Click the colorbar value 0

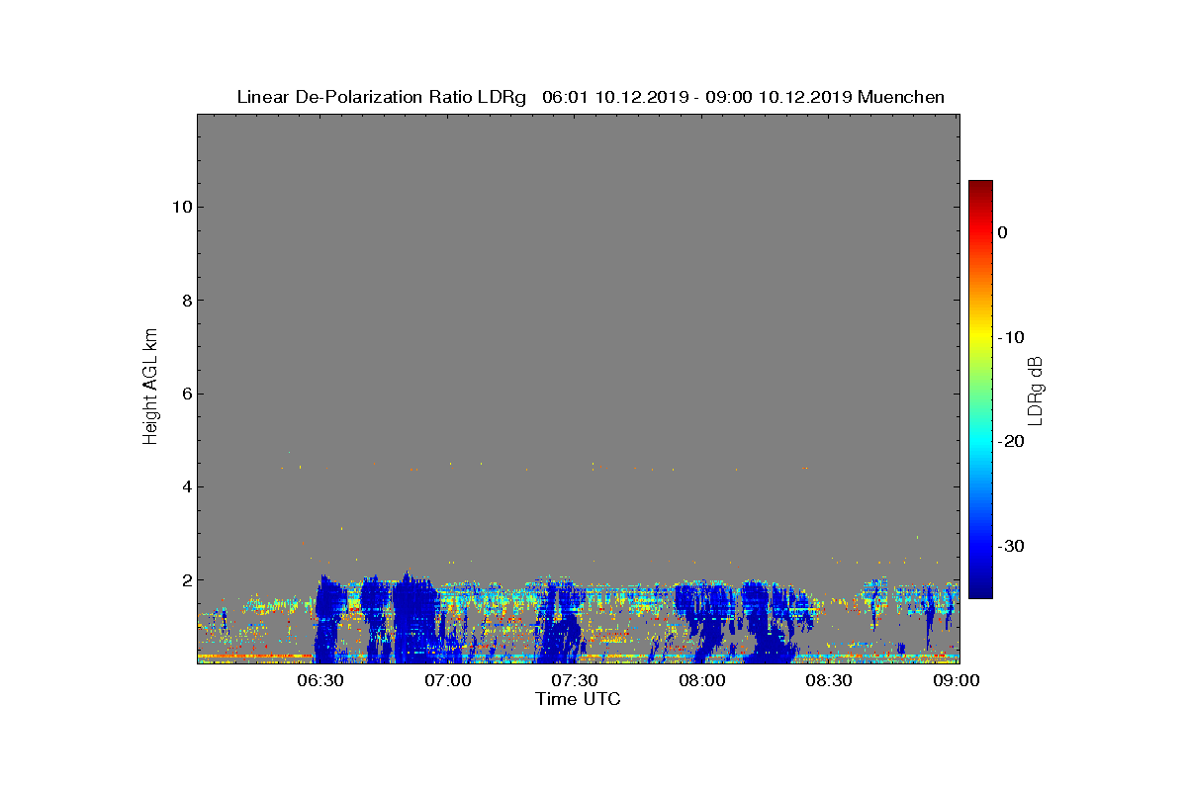pos(1003,232)
